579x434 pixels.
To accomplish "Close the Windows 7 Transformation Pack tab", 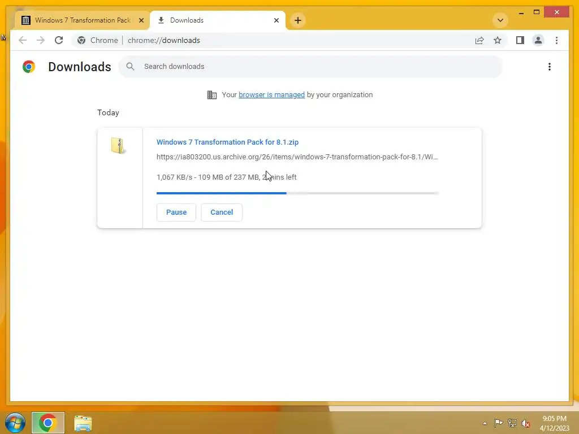I will pyautogui.click(x=141, y=20).
